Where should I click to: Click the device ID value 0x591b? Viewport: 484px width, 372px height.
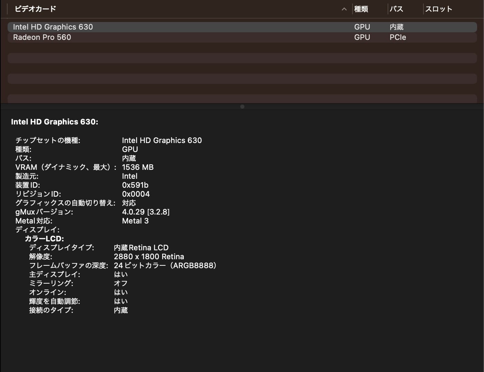pos(135,185)
